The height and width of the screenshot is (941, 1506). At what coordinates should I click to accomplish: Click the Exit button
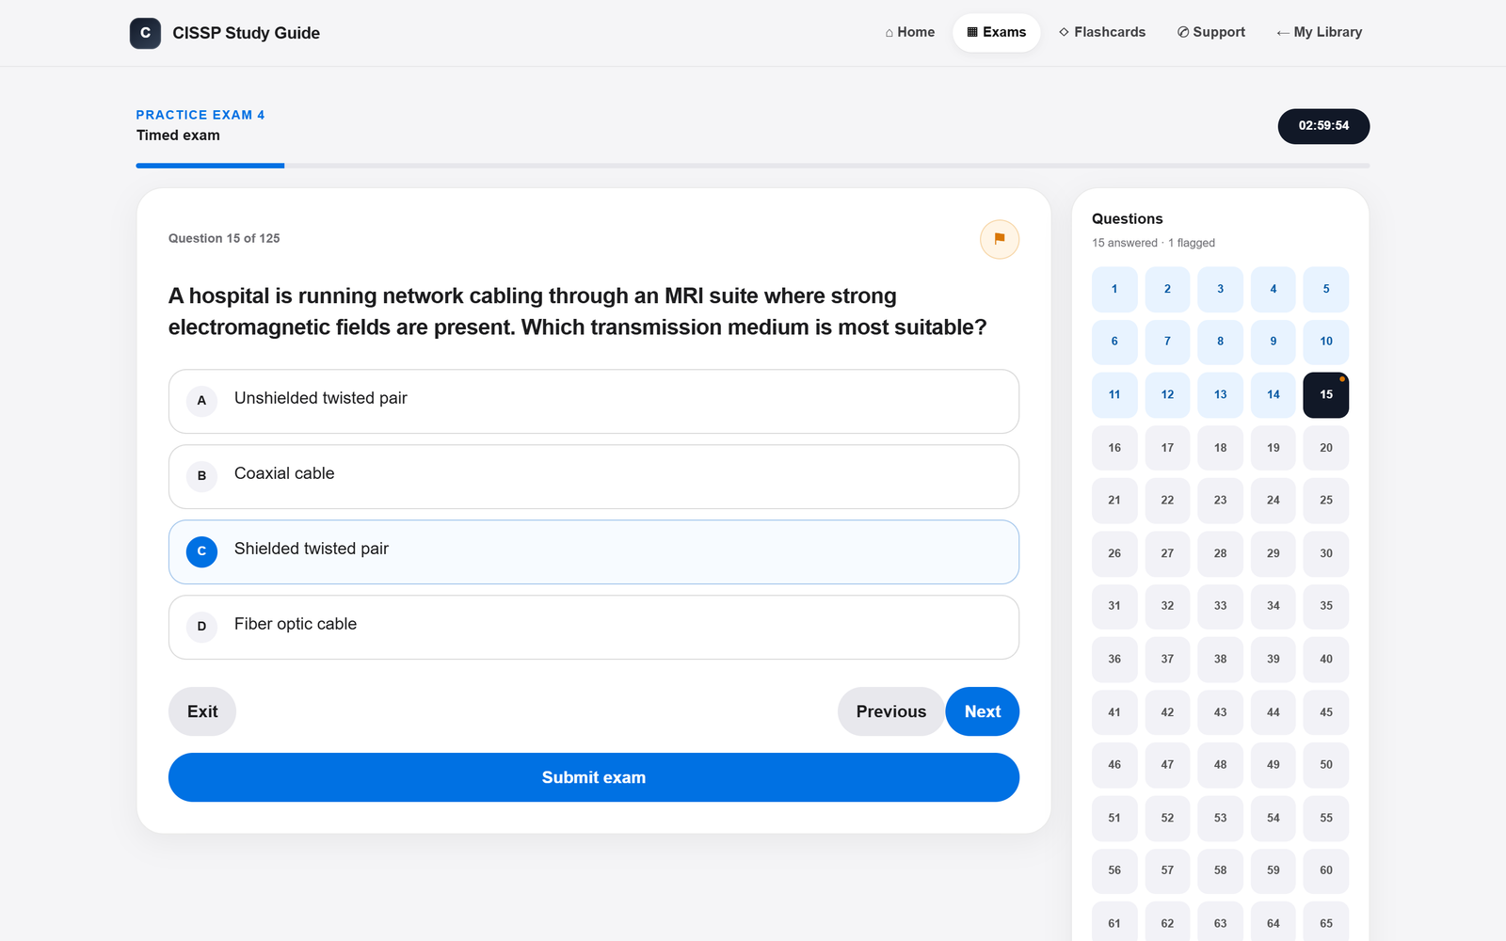(202, 711)
